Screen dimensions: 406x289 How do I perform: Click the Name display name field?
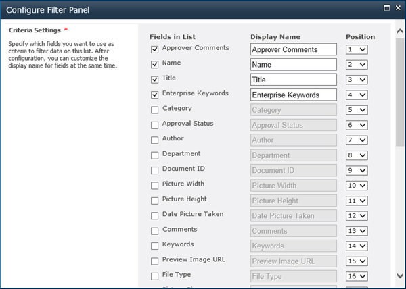coord(293,65)
